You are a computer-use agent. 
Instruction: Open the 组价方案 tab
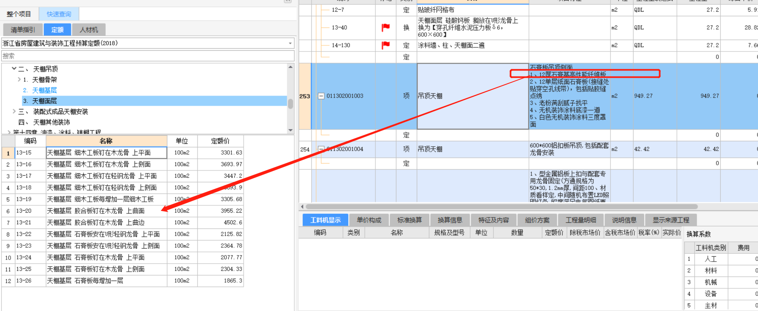537,220
